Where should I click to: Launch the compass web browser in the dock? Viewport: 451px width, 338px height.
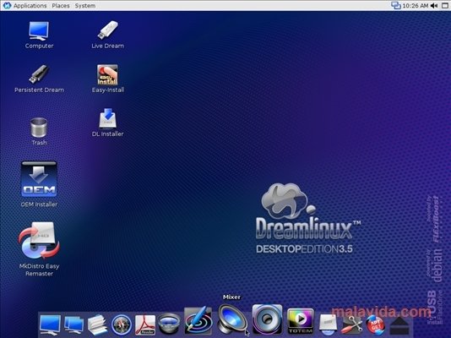122,324
